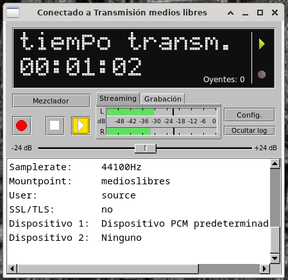The width and height of the screenshot is (288, 280).
Task: Click the log horizontal scroll right arrow
Action: click(264, 268)
